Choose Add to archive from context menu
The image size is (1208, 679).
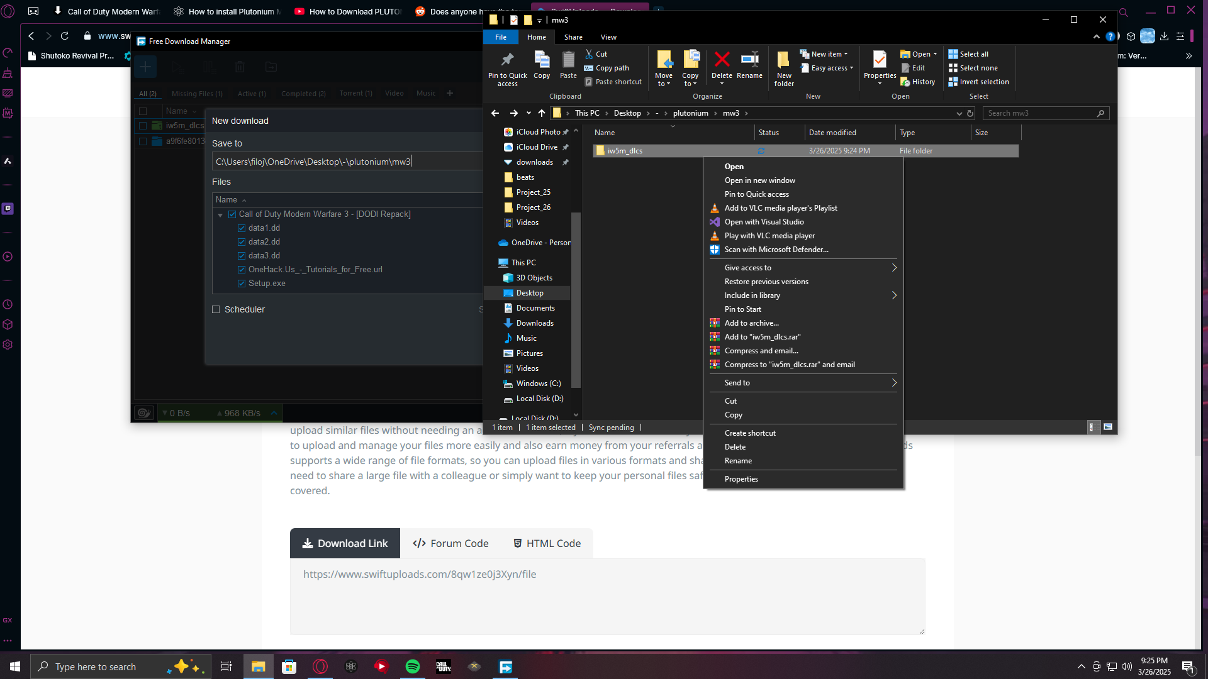pos(751,323)
